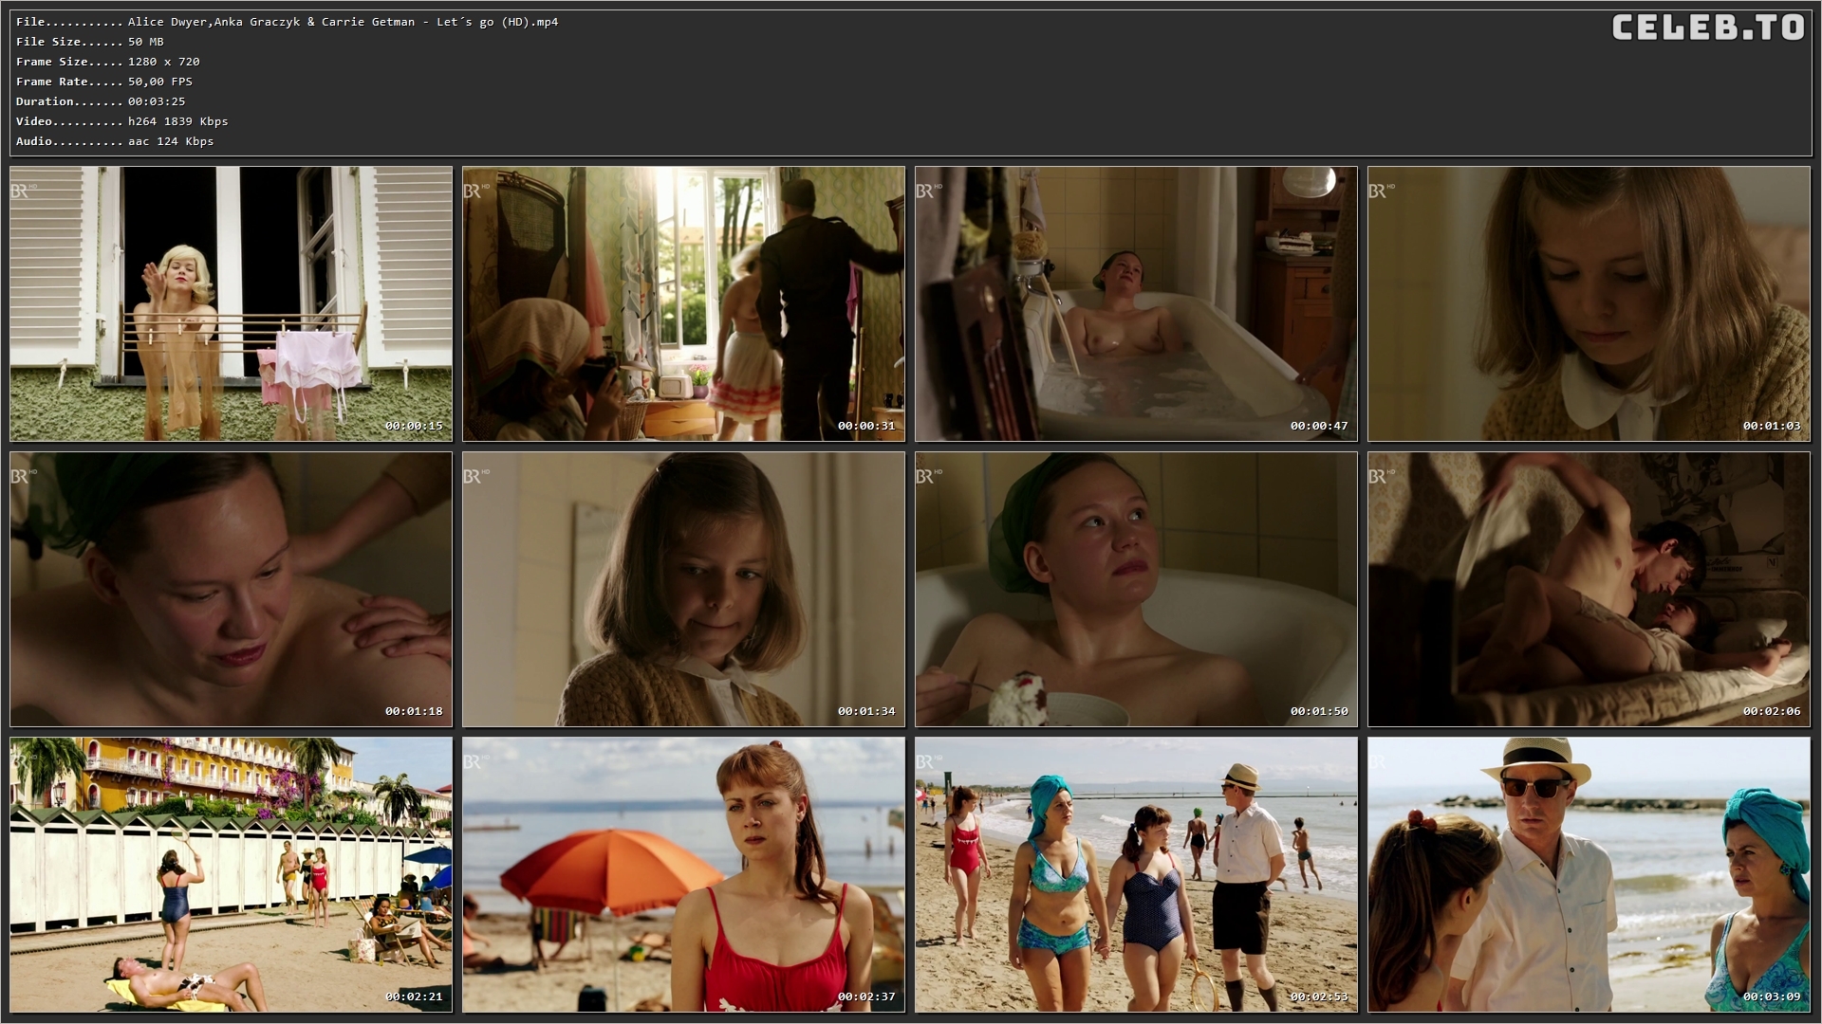Open the beach walk frame at 00:02:53

point(1136,874)
